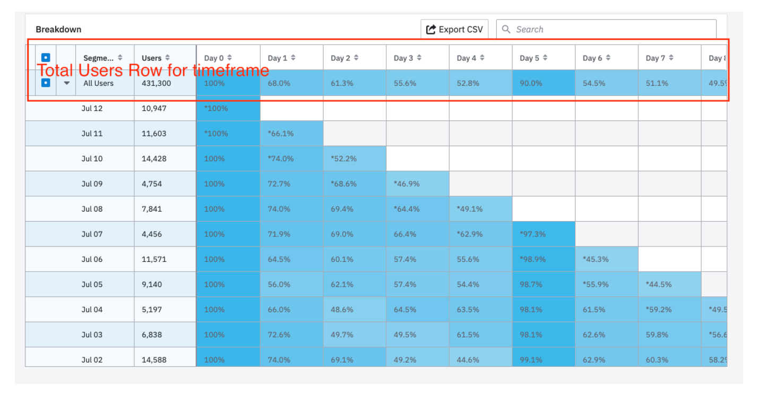Collapse the All Users row arrow
Image resolution: width=758 pixels, height=404 pixels.
coord(67,83)
